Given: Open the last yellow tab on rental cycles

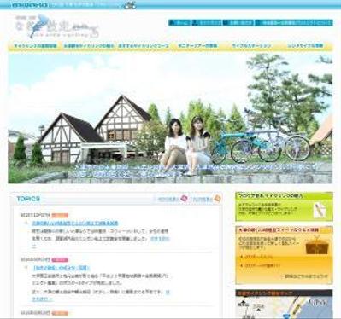Looking at the screenshot, I should tap(305, 46).
